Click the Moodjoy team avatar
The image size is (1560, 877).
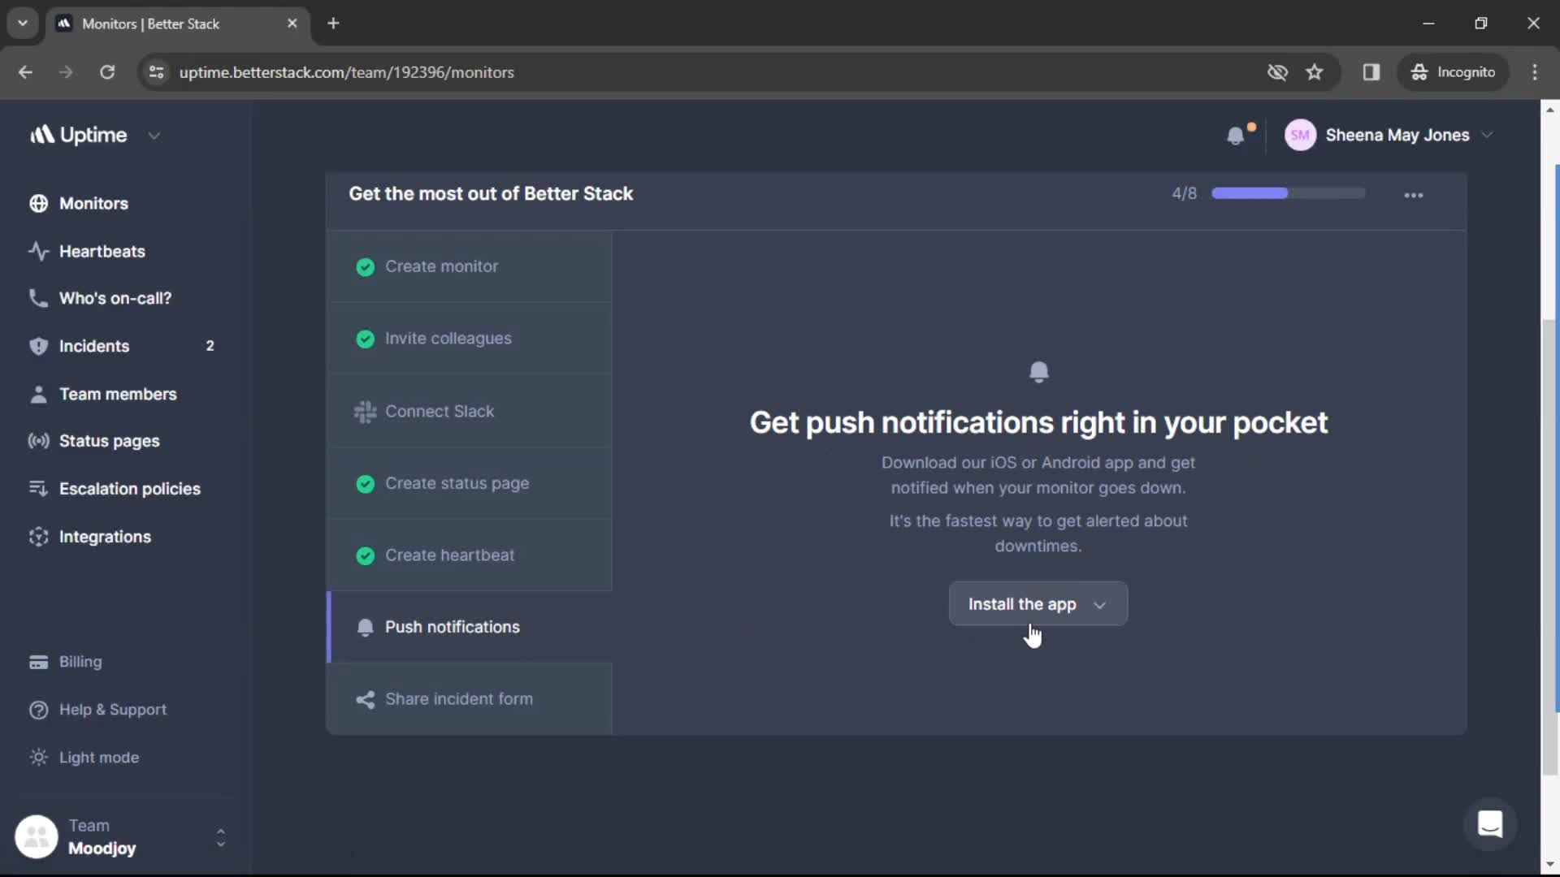point(37,836)
